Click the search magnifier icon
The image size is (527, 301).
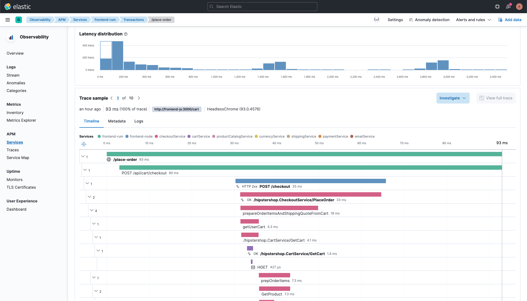click(x=212, y=7)
